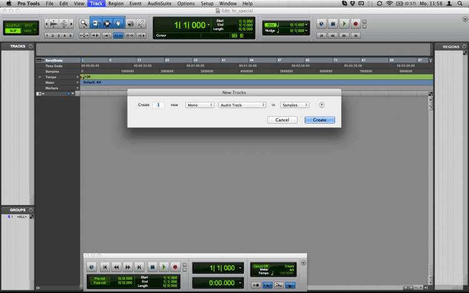Select the Scrubber speaker tool
This screenshot has width=469, height=293.
point(131,23)
